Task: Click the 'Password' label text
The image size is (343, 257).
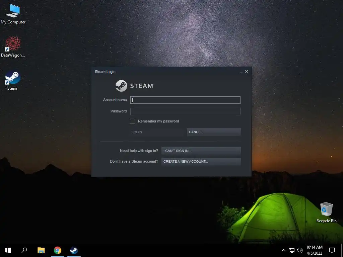Action: tap(119, 111)
